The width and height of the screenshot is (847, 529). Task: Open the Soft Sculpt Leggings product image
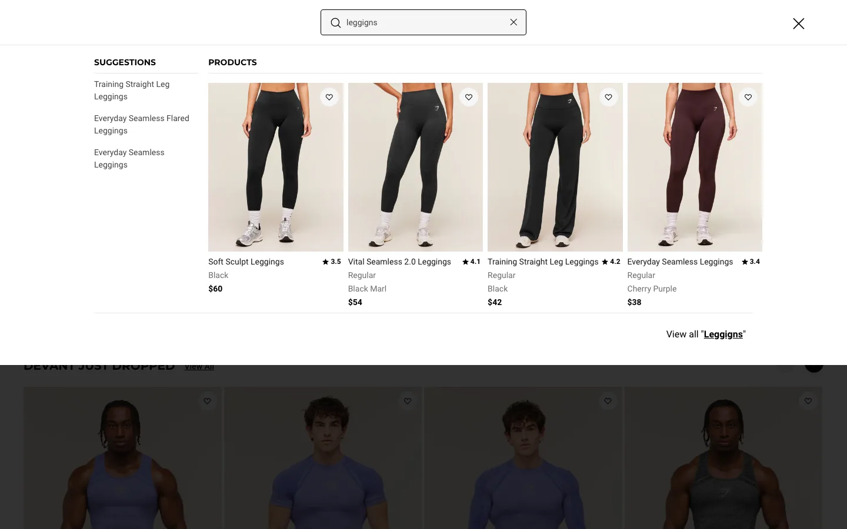276,167
